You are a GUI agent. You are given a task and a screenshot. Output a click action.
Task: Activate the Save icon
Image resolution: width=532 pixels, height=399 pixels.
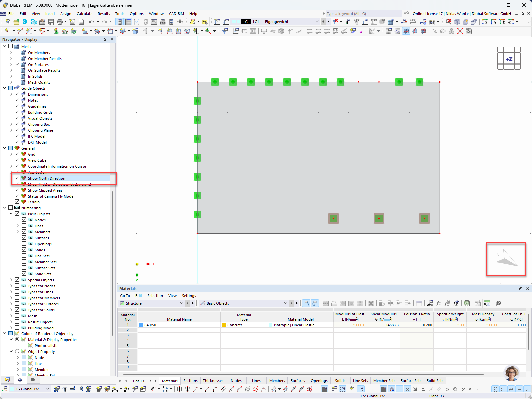point(51,22)
